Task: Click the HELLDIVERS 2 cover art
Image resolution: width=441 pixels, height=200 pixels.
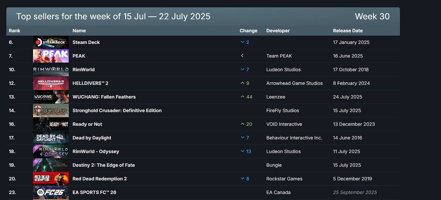Action: coord(50,83)
